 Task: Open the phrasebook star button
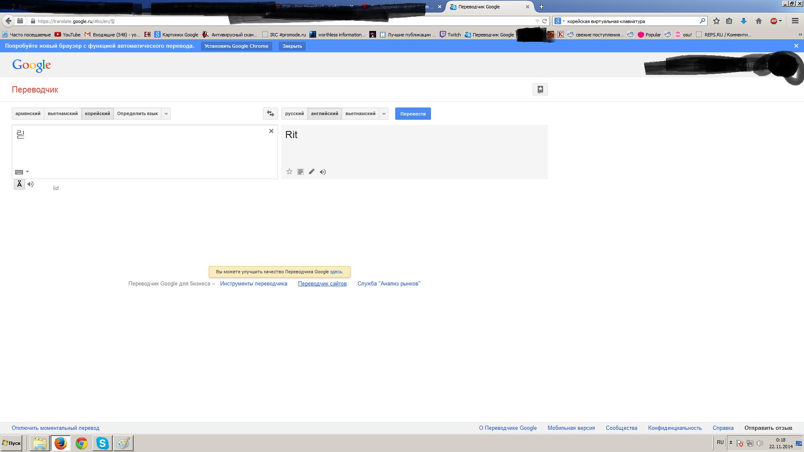(540, 89)
